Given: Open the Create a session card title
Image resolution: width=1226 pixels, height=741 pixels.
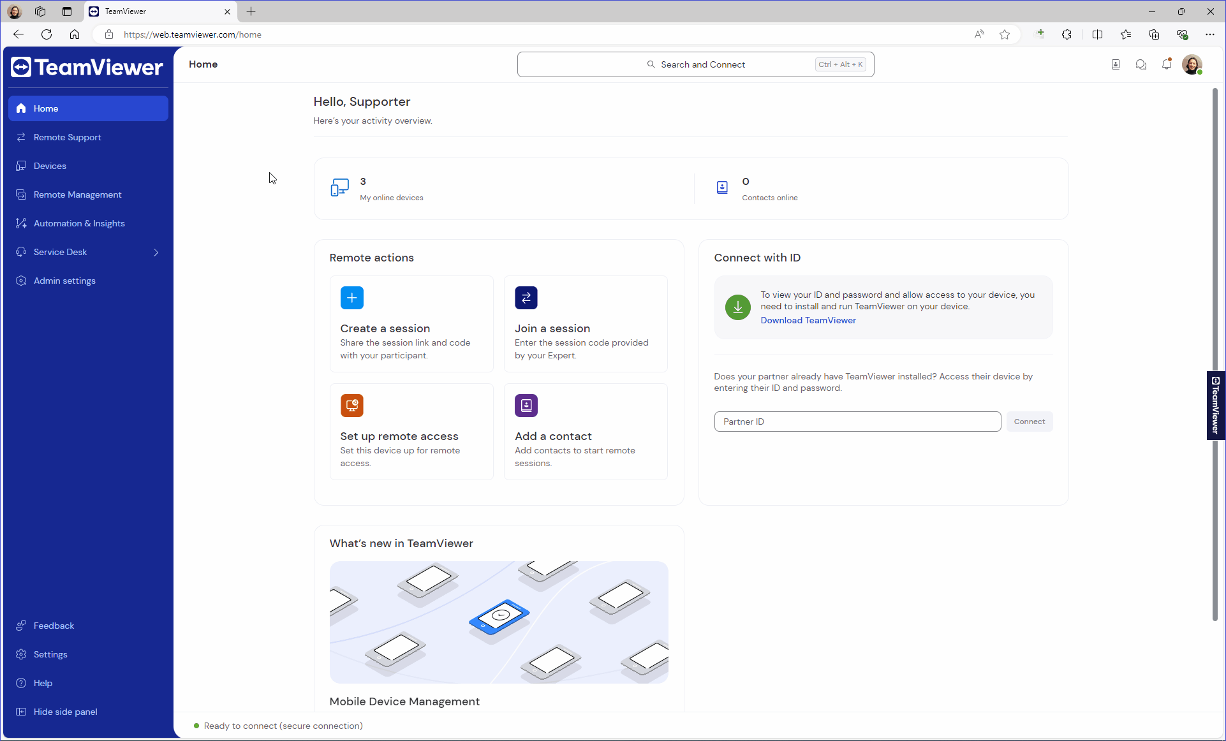Looking at the screenshot, I should click(385, 328).
